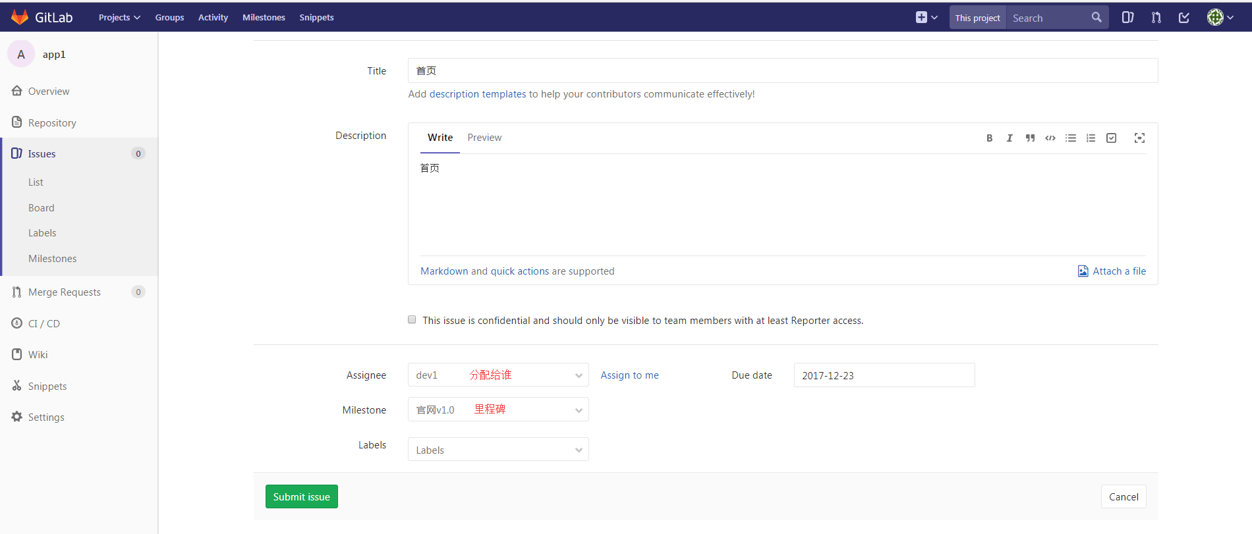The image size is (1252, 534).
Task: Add a bullet list in description
Action: (x=1071, y=138)
